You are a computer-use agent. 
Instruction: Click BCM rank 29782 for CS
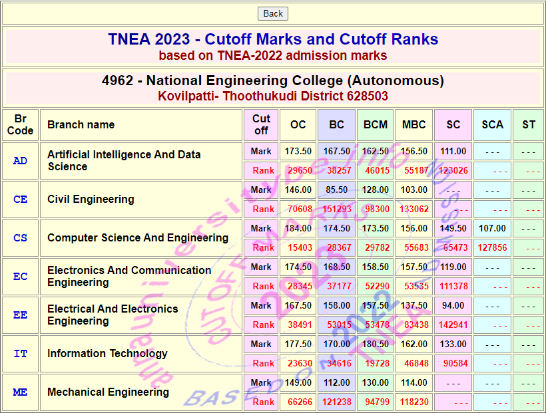point(377,247)
